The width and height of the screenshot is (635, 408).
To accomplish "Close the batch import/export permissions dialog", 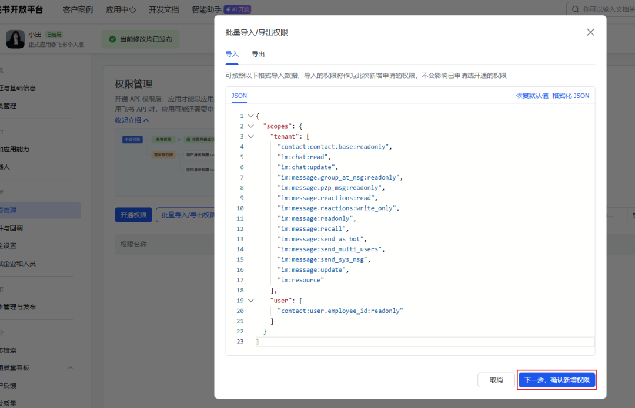I will coord(590,32).
